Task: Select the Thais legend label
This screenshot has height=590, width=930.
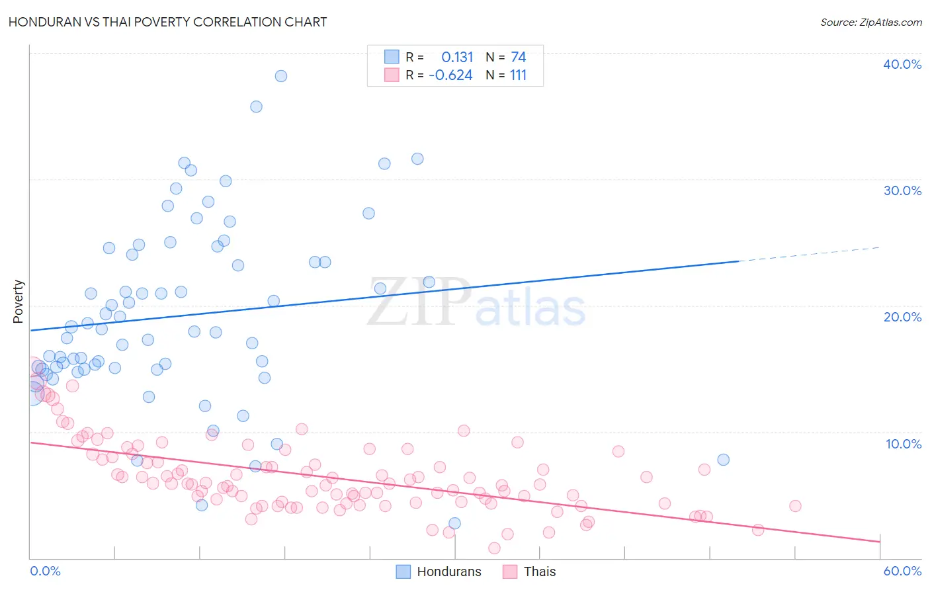Action: (540, 571)
